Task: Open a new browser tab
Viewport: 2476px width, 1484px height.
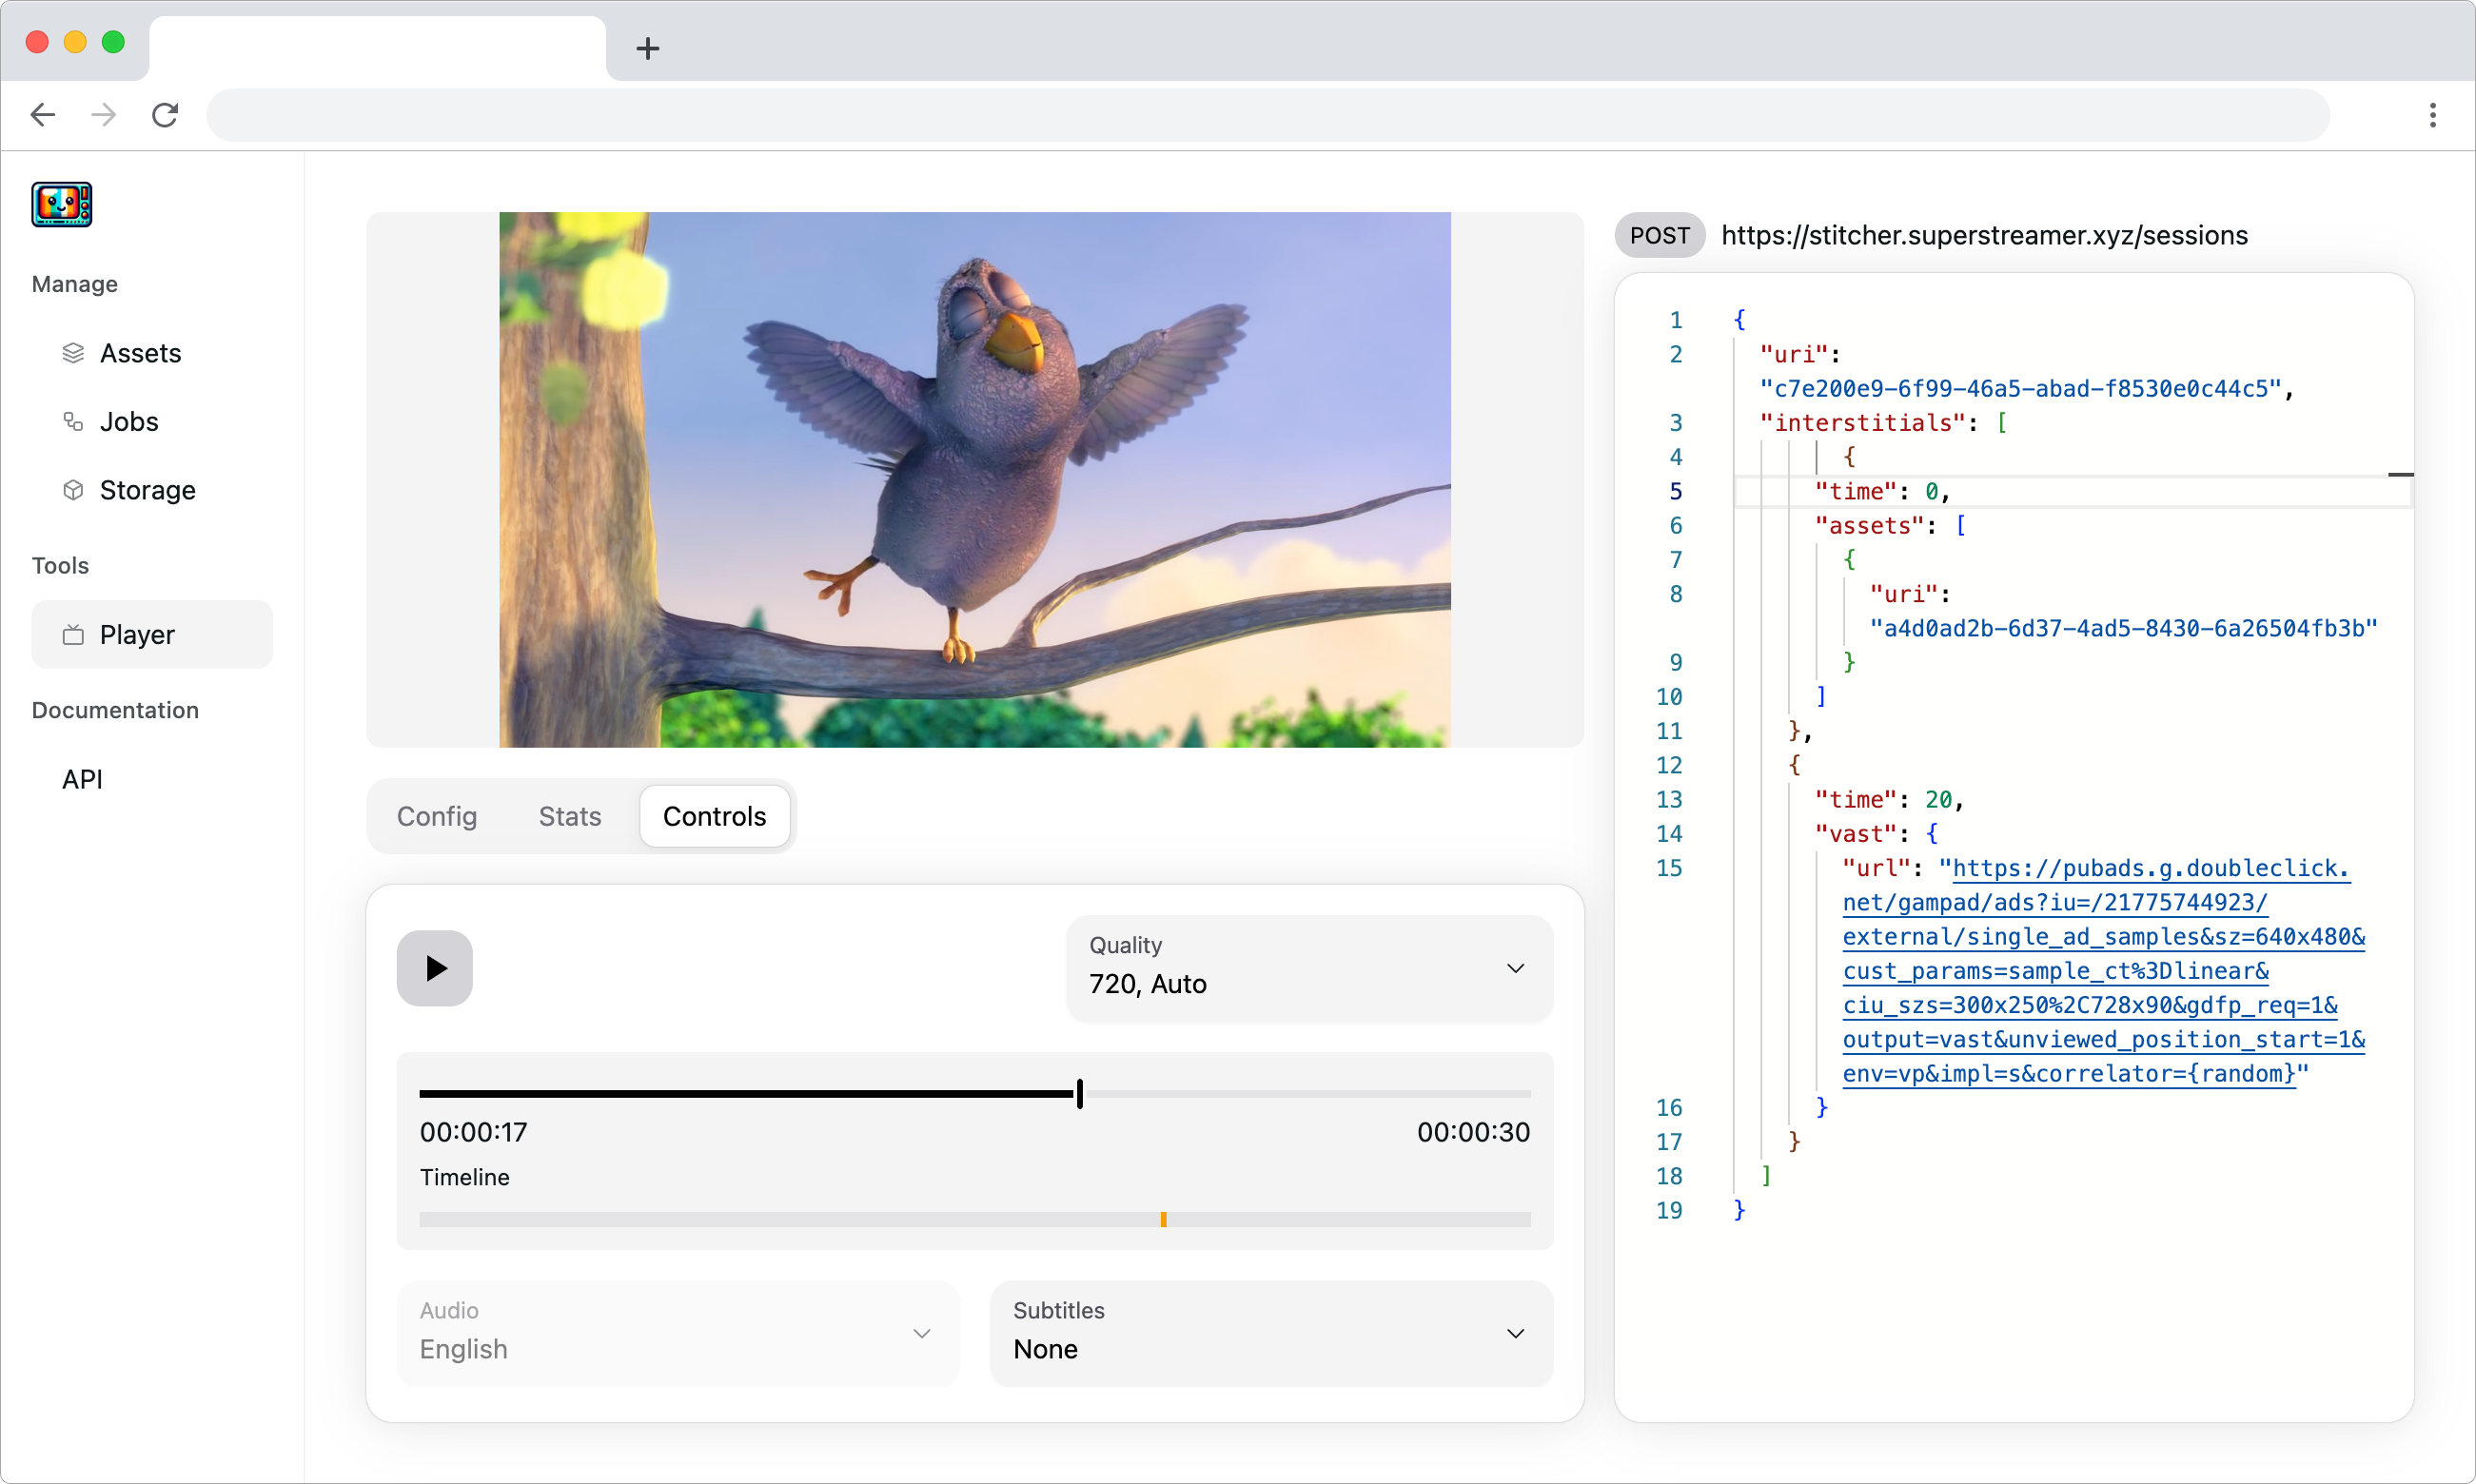Action: click(647, 48)
